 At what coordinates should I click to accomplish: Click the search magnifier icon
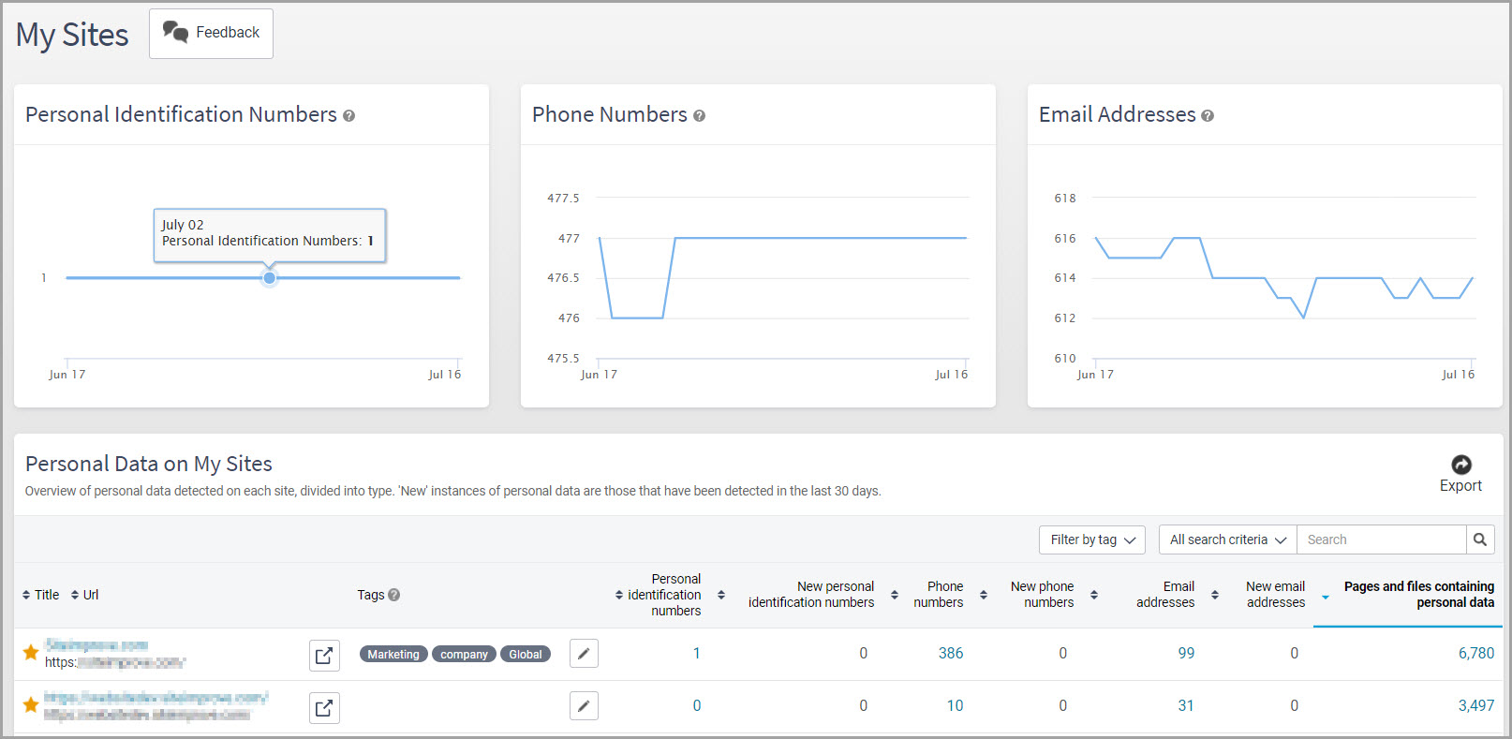1479,539
